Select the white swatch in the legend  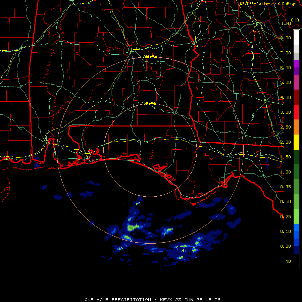point(296,37)
